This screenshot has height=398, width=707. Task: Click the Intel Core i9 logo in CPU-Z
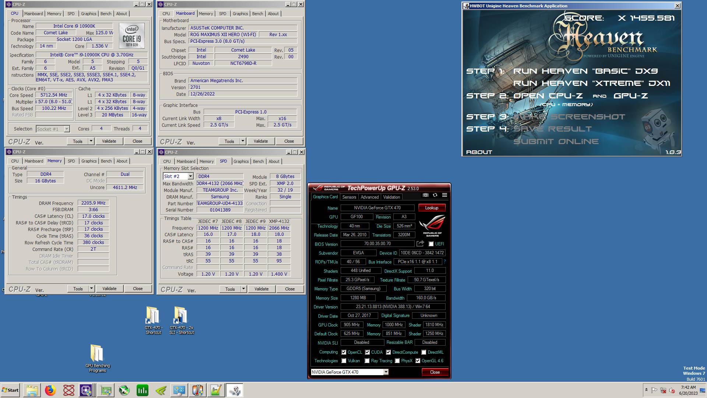132,36
